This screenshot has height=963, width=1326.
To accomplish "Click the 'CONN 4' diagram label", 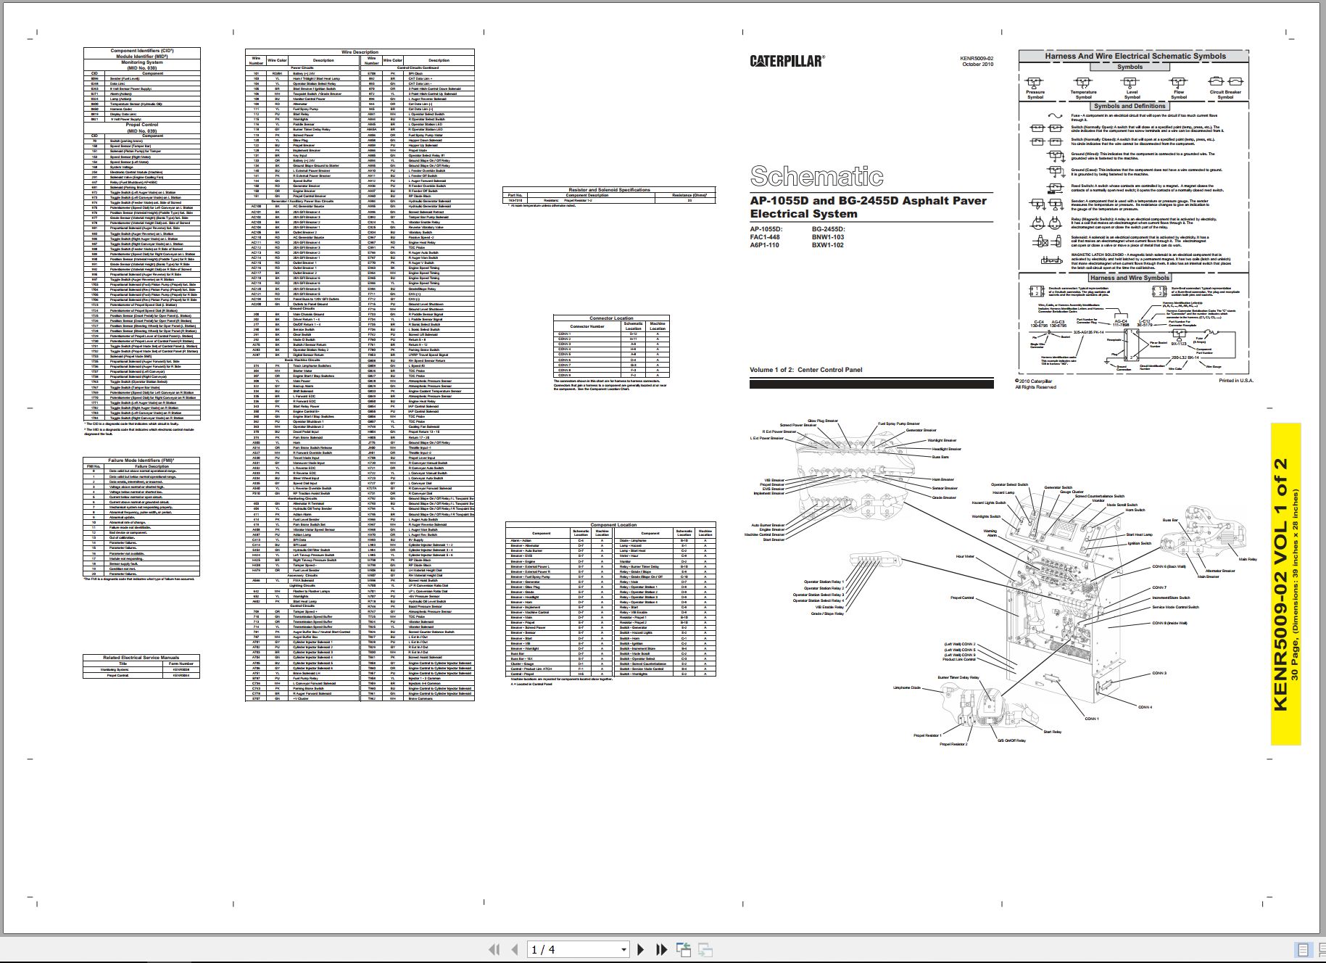I will coord(1145,707).
